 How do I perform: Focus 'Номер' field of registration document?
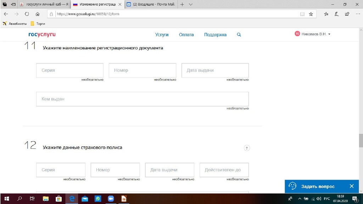(x=143, y=70)
